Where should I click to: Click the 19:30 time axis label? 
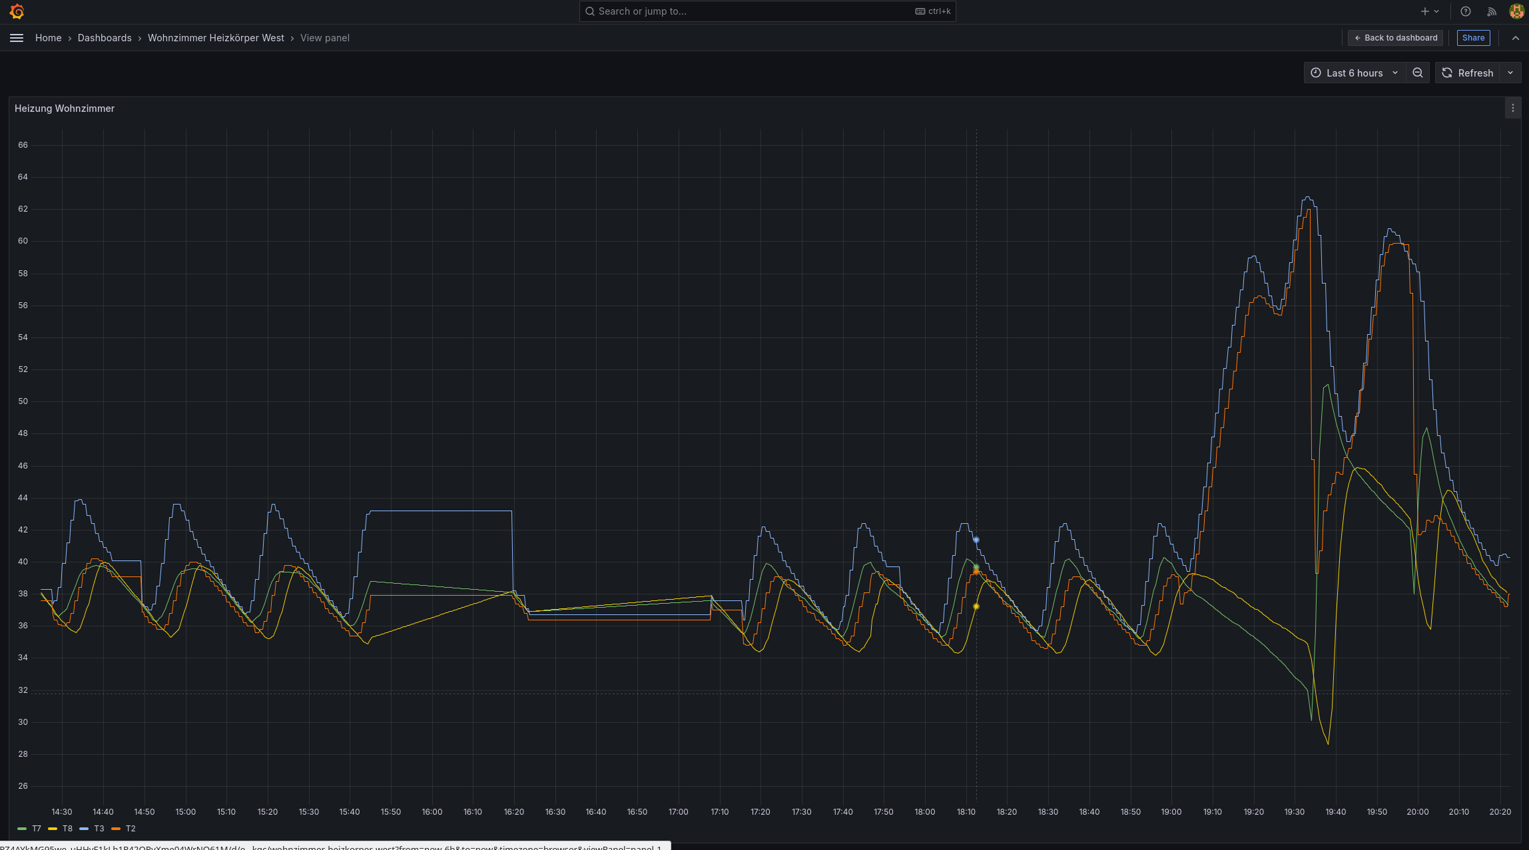coord(1295,812)
